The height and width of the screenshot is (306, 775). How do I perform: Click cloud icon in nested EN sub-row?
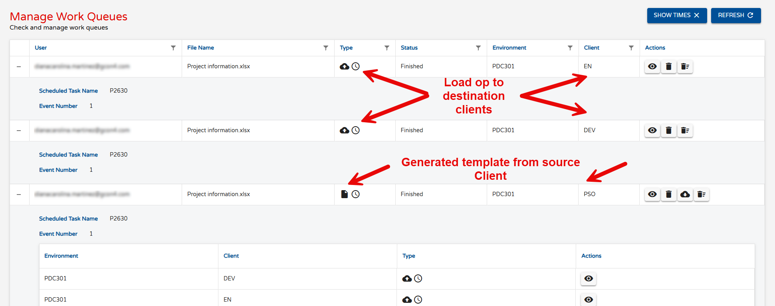[407, 300]
